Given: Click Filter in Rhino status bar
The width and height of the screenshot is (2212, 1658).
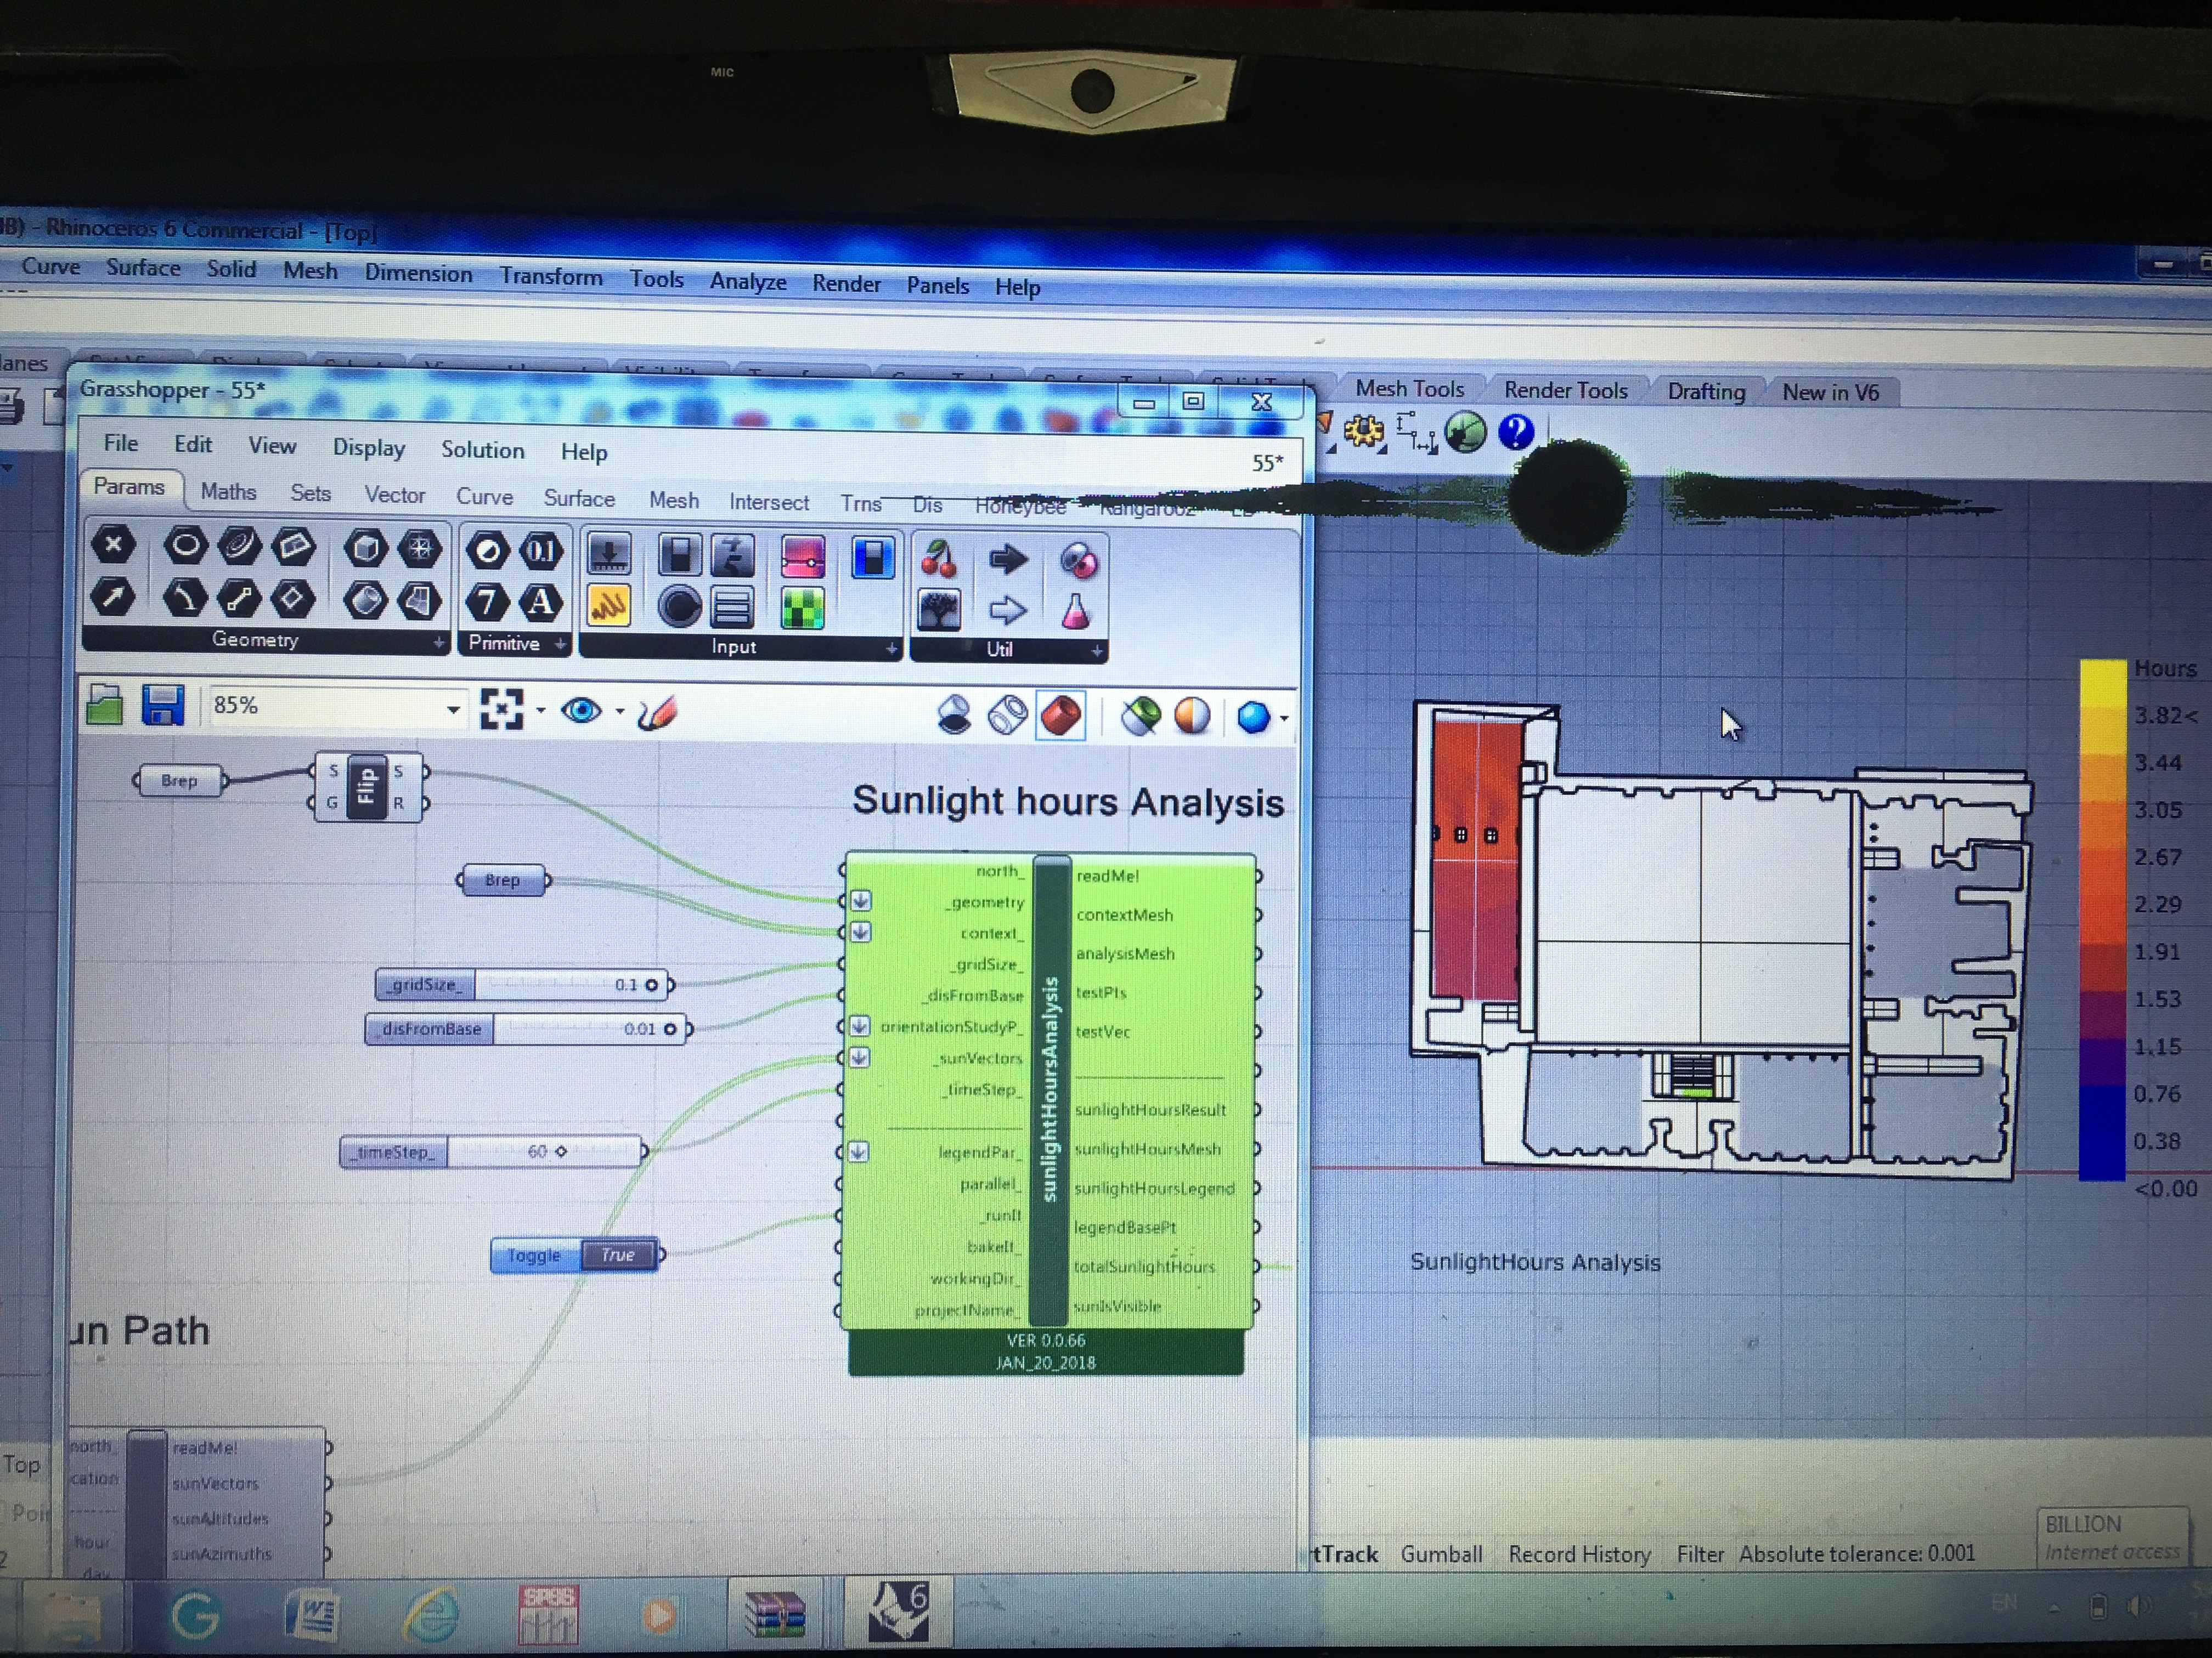Looking at the screenshot, I should (1700, 1554).
